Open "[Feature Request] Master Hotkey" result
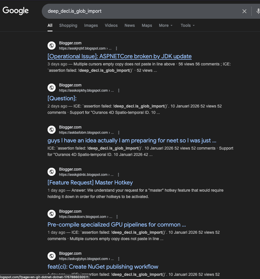 90,182
